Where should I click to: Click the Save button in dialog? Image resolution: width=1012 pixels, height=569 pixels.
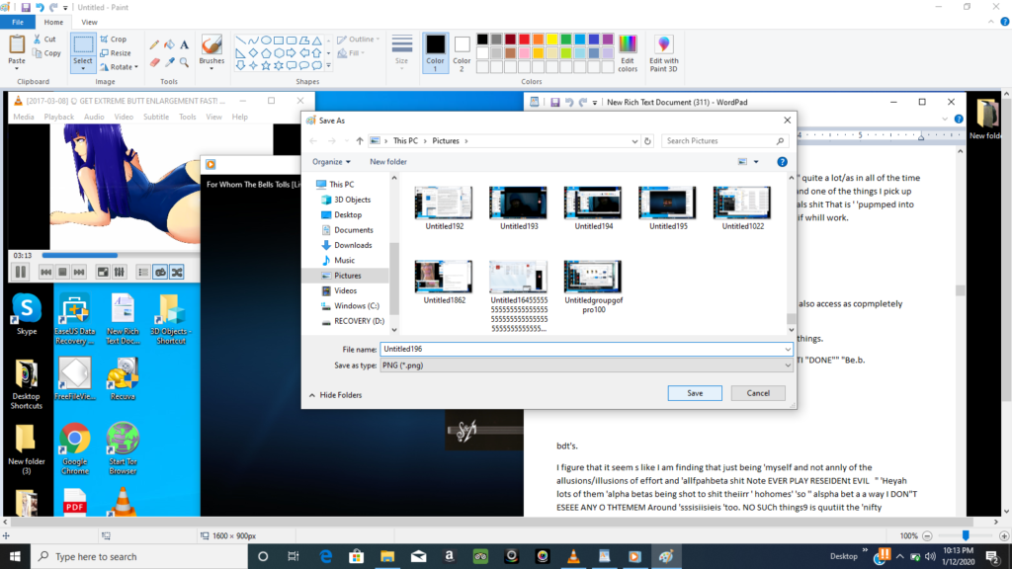[695, 393]
